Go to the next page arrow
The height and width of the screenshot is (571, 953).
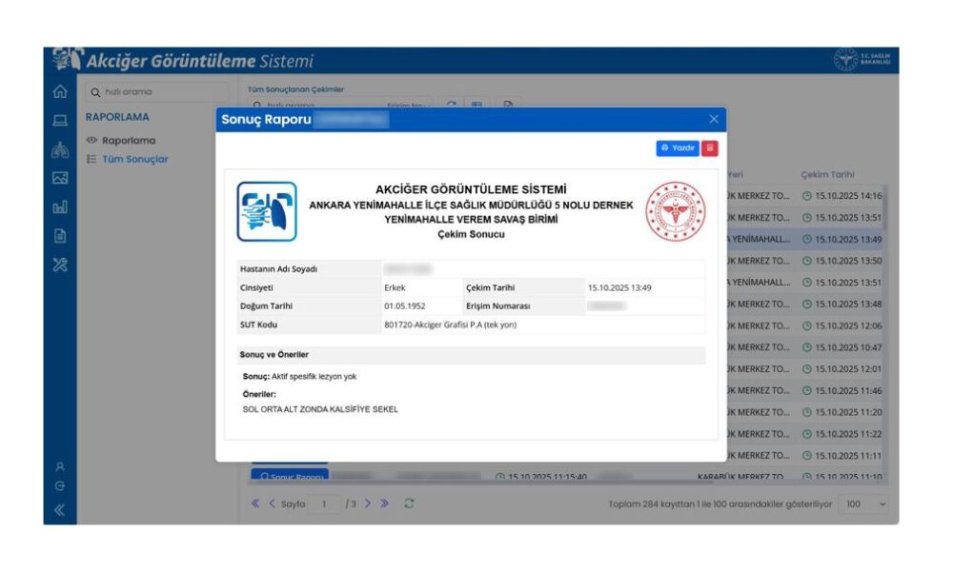tap(368, 503)
